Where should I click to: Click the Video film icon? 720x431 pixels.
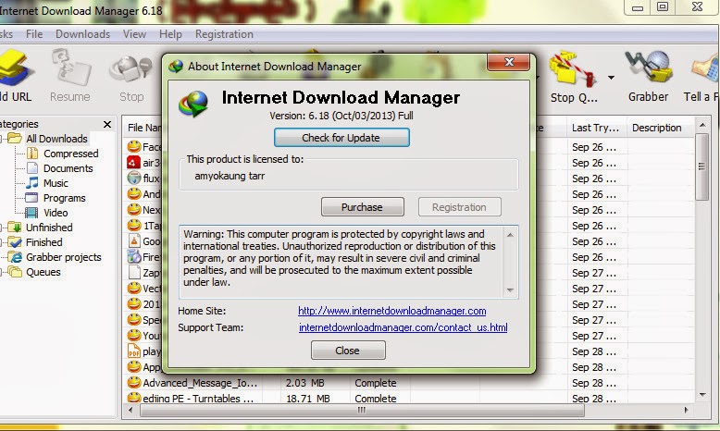click(x=31, y=213)
